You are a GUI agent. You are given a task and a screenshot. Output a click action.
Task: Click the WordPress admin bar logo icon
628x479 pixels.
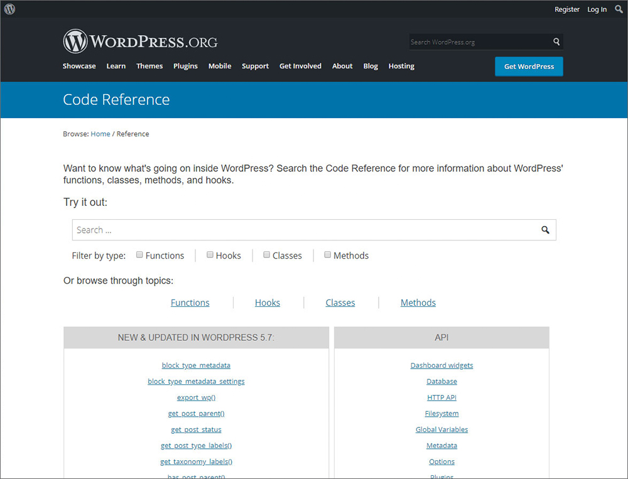pos(9,9)
